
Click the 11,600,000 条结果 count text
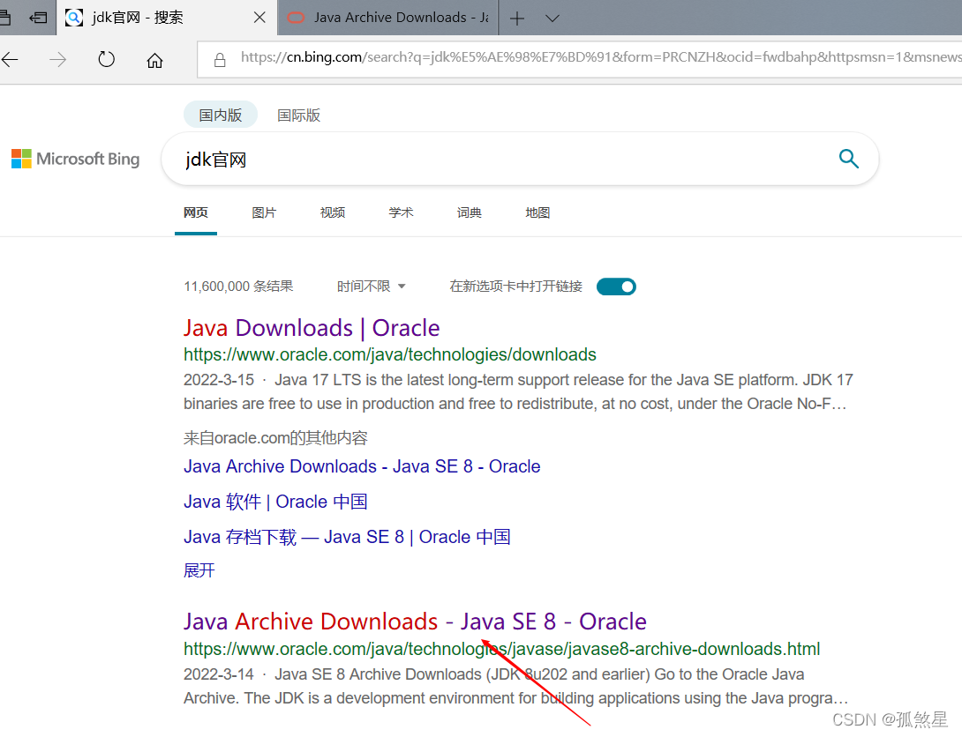point(238,287)
